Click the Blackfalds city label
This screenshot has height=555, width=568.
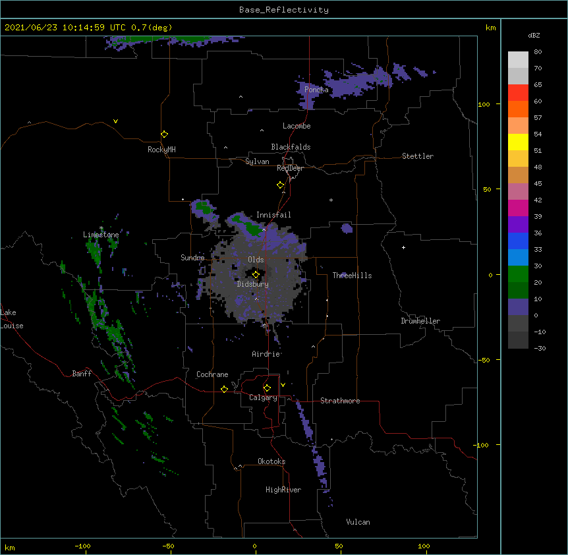coord(291,147)
